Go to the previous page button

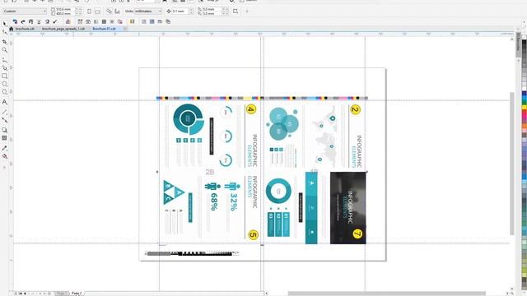(x=25, y=294)
